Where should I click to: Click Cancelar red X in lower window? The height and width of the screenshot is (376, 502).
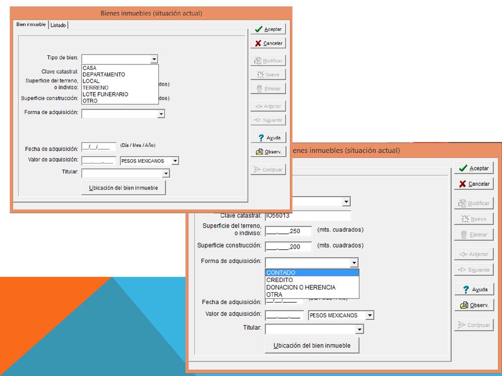pyautogui.click(x=474, y=184)
